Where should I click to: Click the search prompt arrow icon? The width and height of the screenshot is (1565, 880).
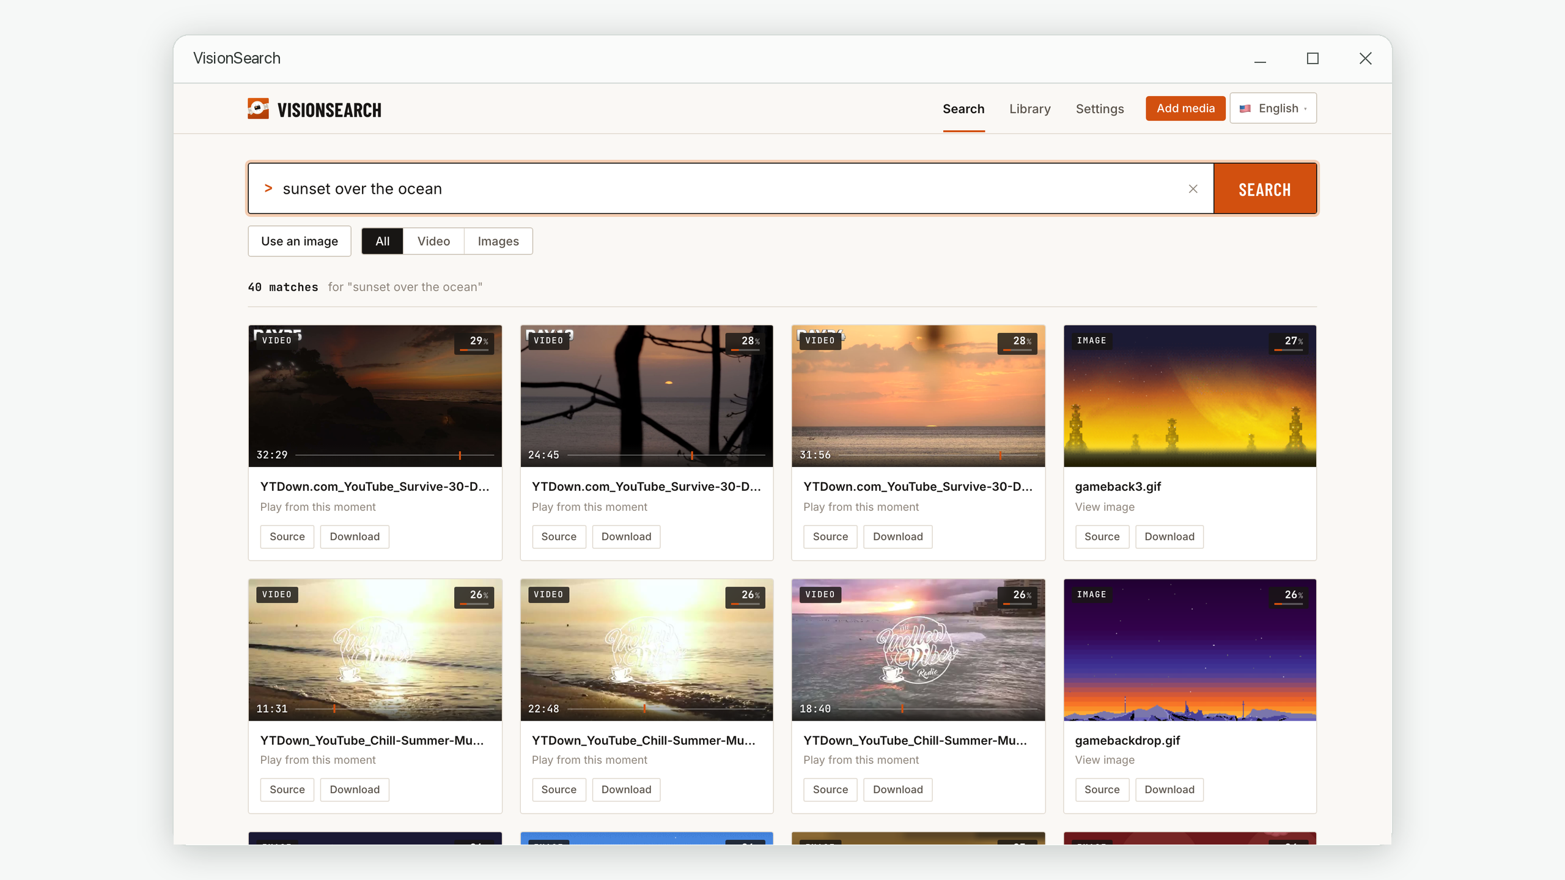tap(268, 188)
